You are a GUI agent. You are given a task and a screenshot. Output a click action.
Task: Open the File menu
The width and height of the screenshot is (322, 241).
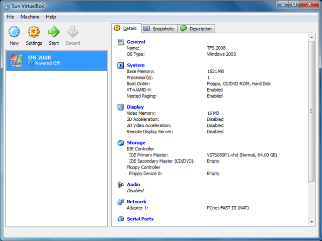point(10,17)
